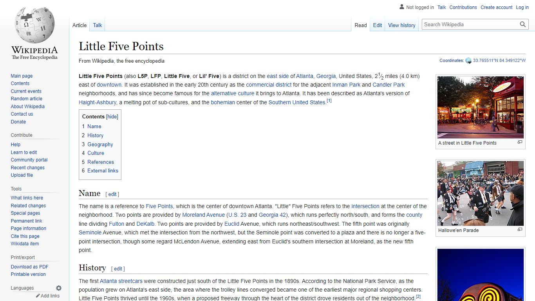Open the Languages settings gear icon

pyautogui.click(x=59, y=288)
